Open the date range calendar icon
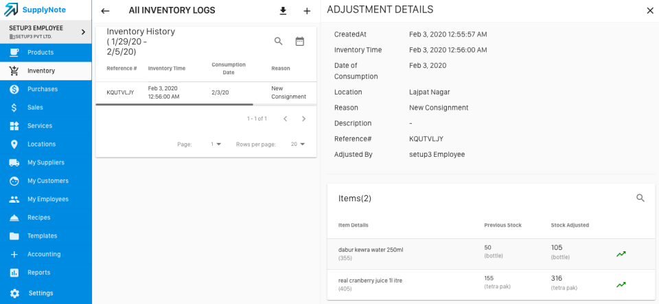The height and width of the screenshot is (304, 659). coord(300,41)
